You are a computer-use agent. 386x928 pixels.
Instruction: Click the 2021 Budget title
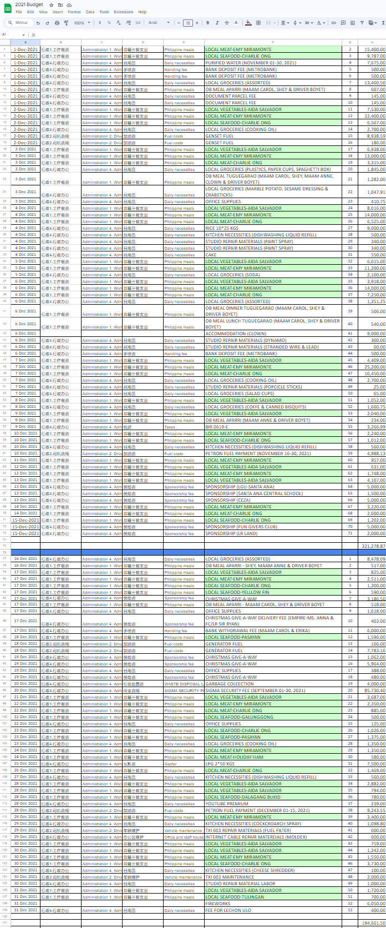click(x=29, y=4)
